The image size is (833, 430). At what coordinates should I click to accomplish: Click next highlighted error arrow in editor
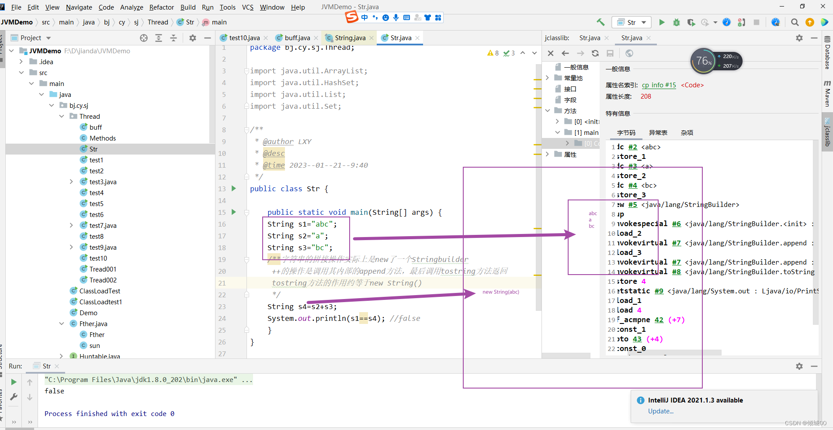coord(534,53)
